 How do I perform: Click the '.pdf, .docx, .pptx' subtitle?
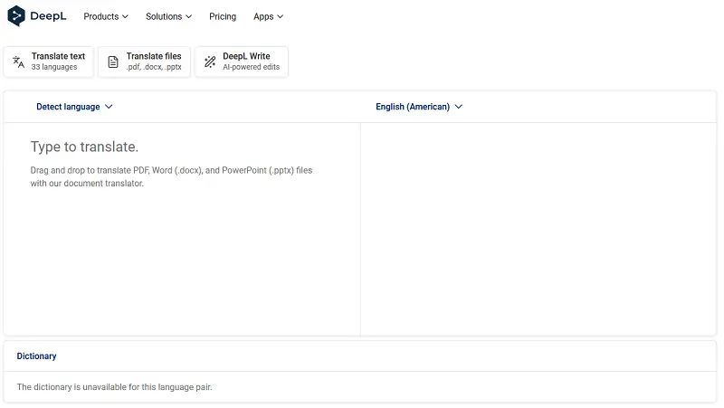[x=154, y=67]
